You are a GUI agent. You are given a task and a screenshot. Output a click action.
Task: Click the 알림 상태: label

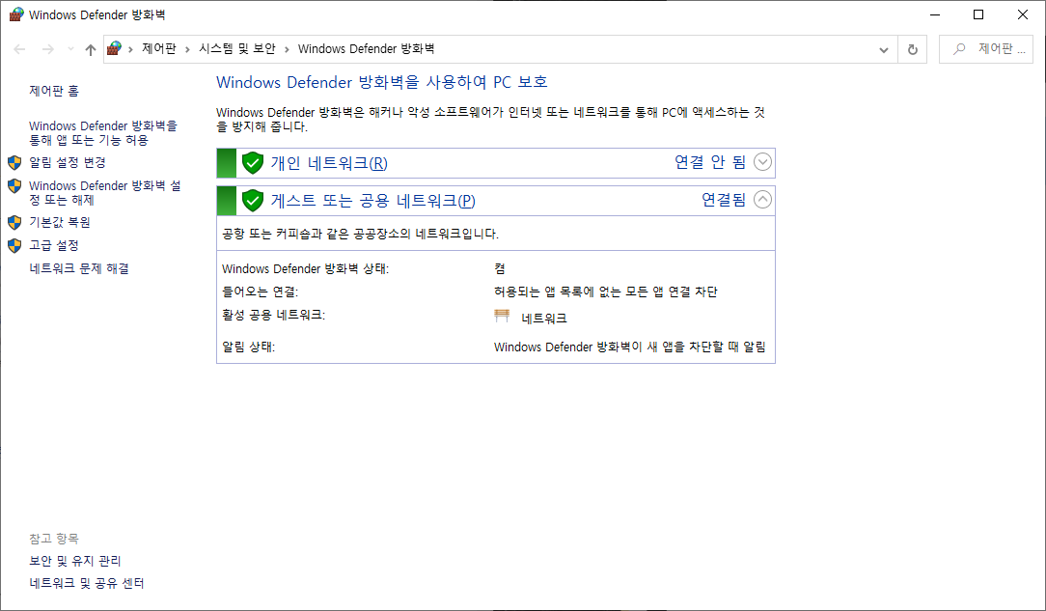pos(248,347)
